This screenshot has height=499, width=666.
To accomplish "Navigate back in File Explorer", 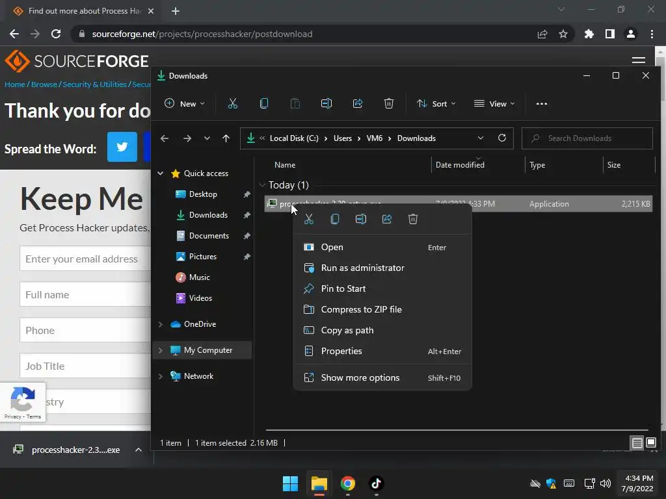I will [165, 138].
